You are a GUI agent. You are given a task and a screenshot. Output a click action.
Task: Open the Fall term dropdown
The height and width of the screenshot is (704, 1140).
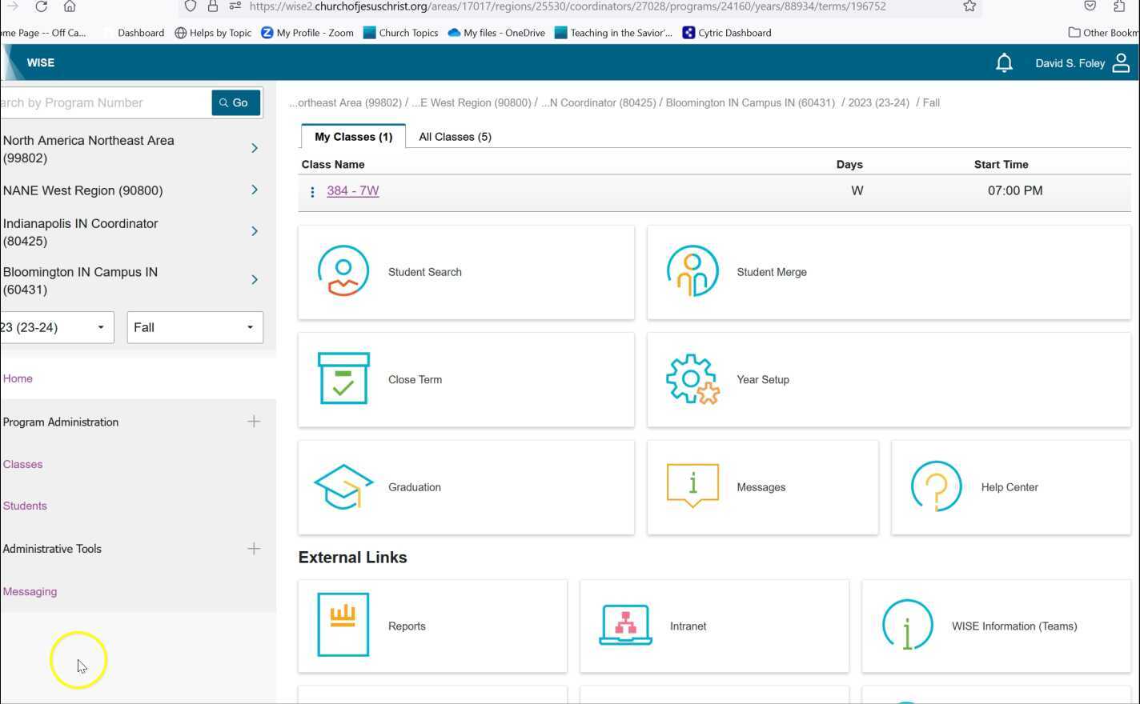pyautogui.click(x=195, y=327)
